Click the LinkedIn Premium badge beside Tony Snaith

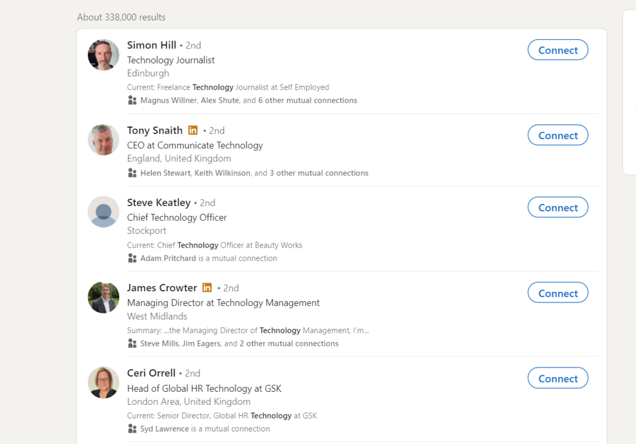(193, 130)
